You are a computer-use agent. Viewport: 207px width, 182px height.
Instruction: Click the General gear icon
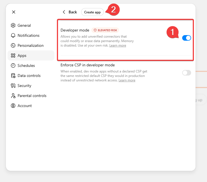[x=13, y=25]
